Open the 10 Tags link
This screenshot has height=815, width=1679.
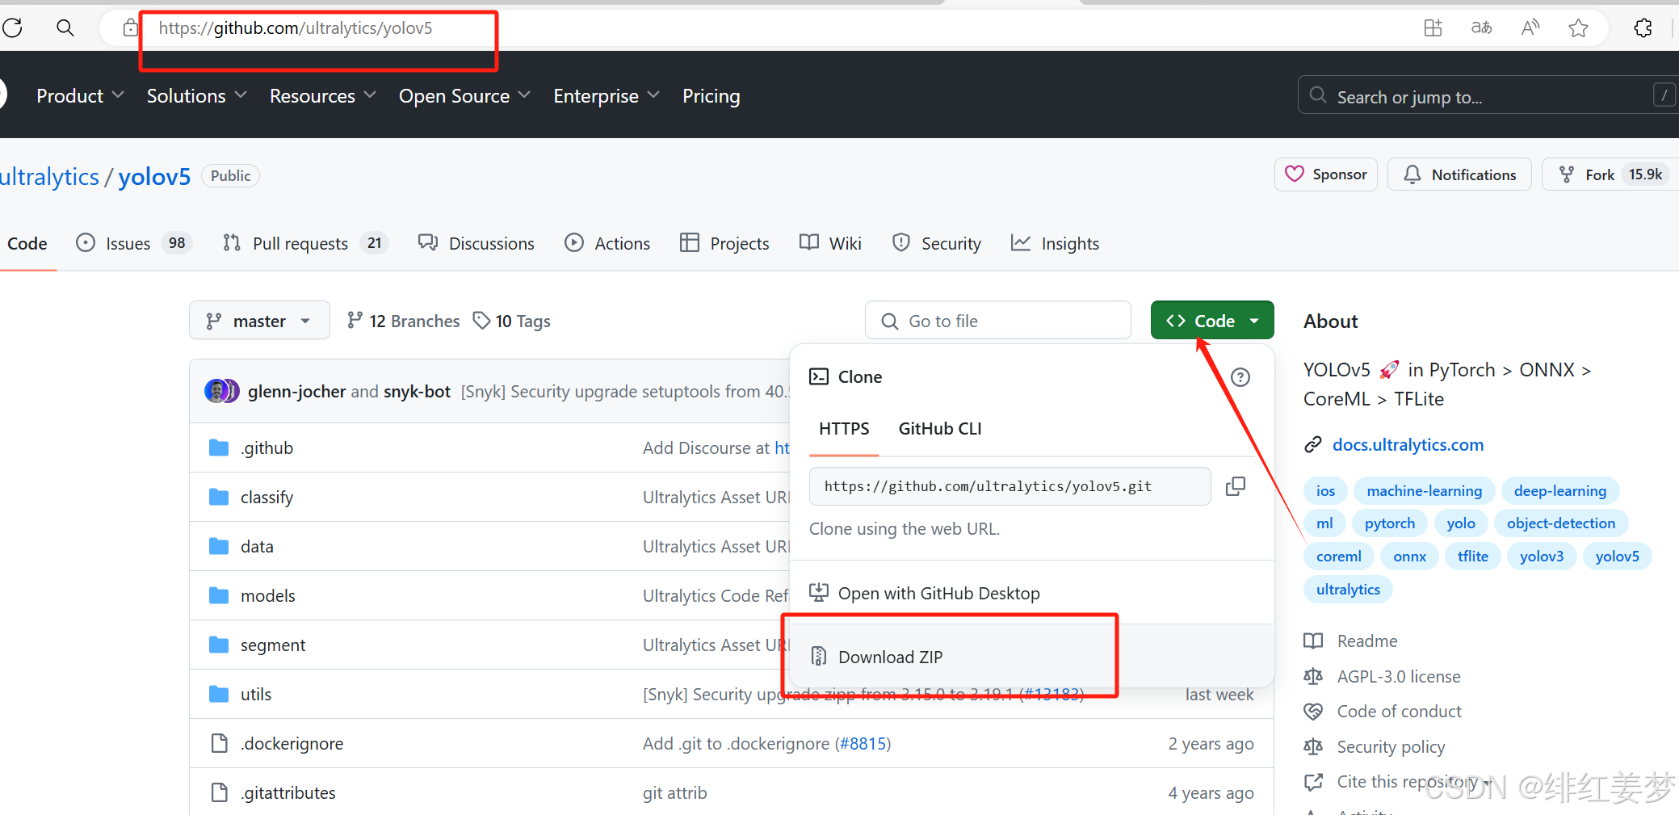[511, 321]
